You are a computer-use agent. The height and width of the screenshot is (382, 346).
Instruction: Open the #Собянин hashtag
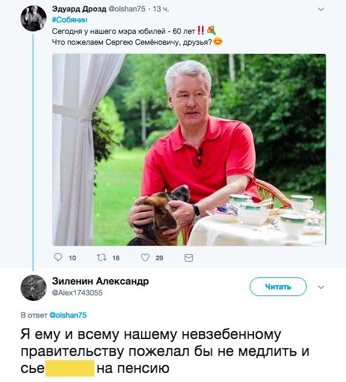pyautogui.click(x=70, y=20)
